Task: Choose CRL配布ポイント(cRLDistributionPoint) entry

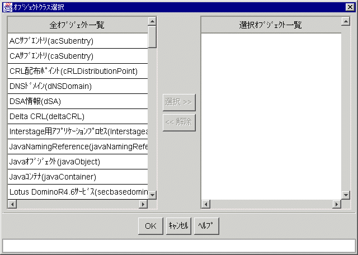Action: coord(78,71)
